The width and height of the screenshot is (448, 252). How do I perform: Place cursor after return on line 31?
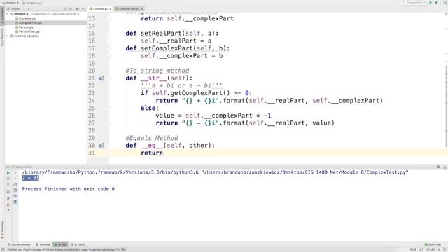tap(163, 153)
